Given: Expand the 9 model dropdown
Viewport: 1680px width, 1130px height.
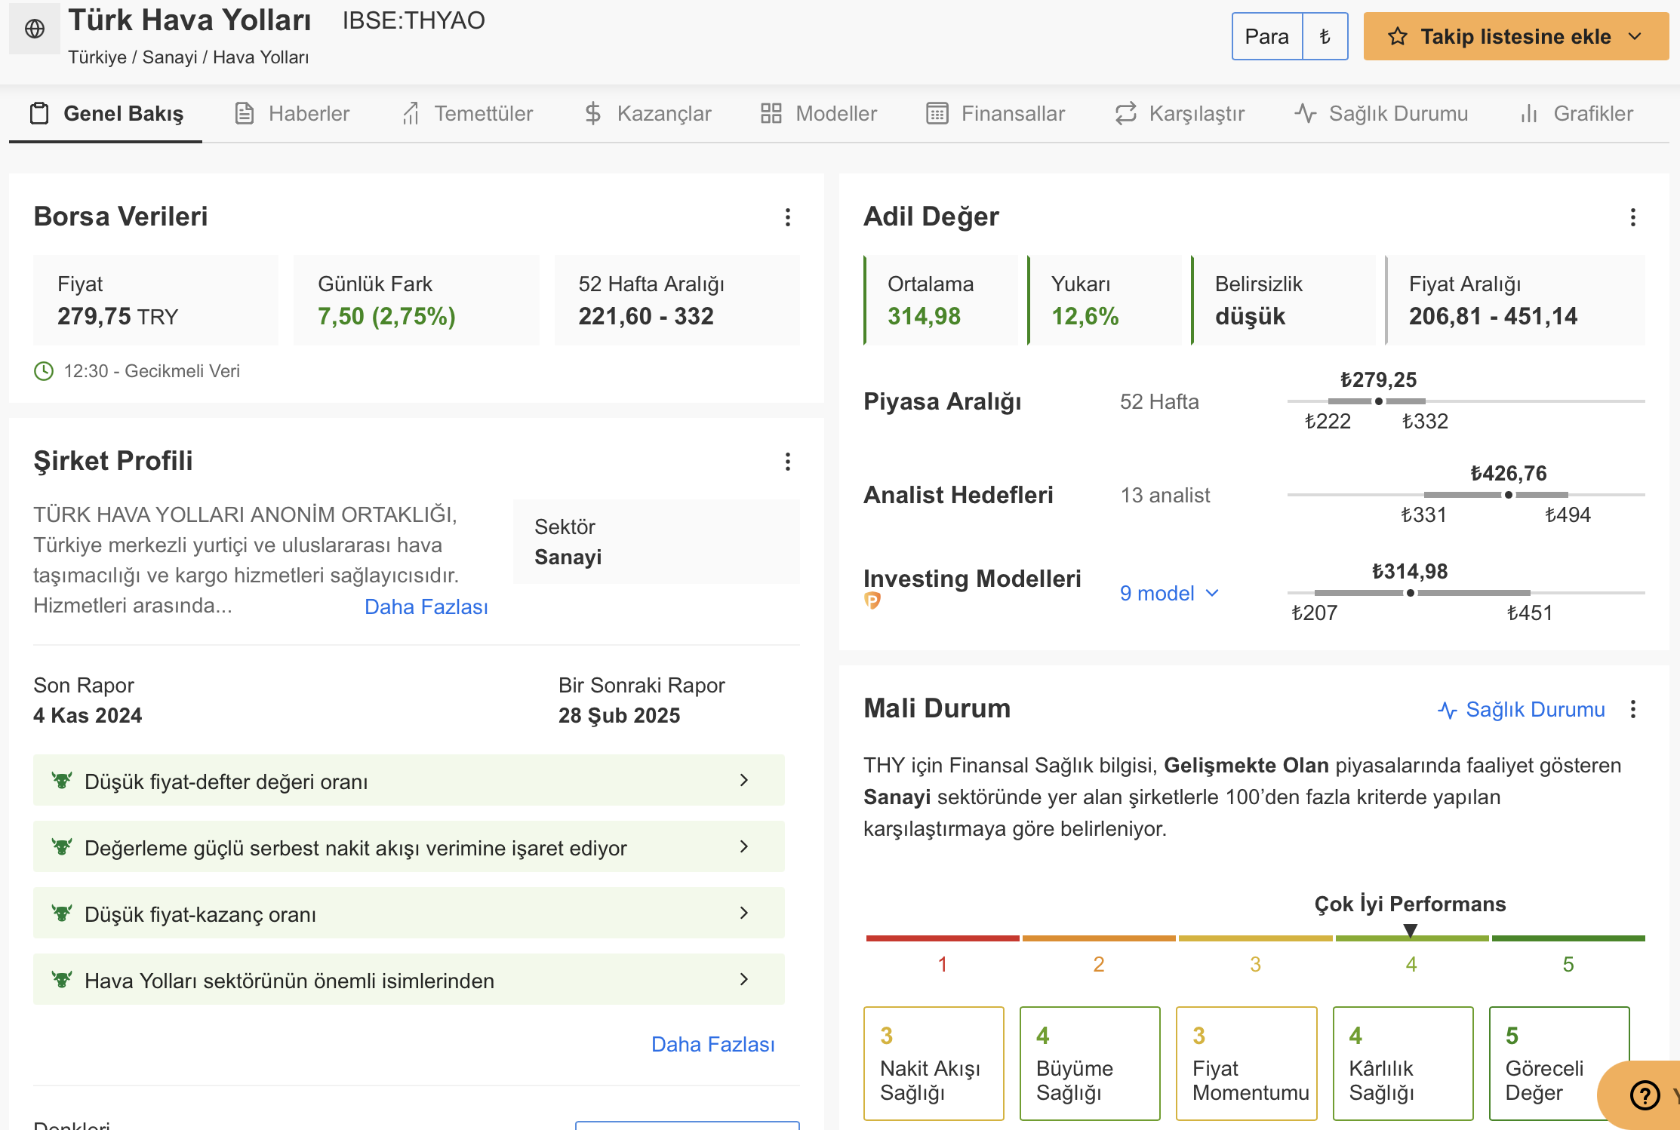Looking at the screenshot, I should pos(1169,594).
